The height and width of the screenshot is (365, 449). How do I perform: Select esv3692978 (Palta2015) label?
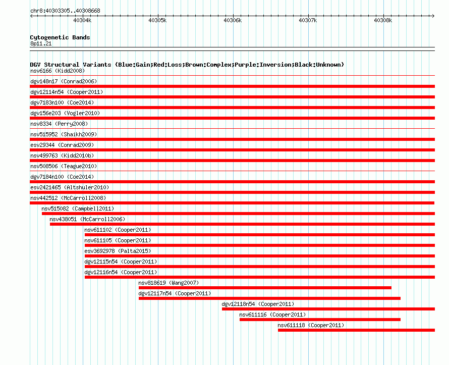point(118,251)
